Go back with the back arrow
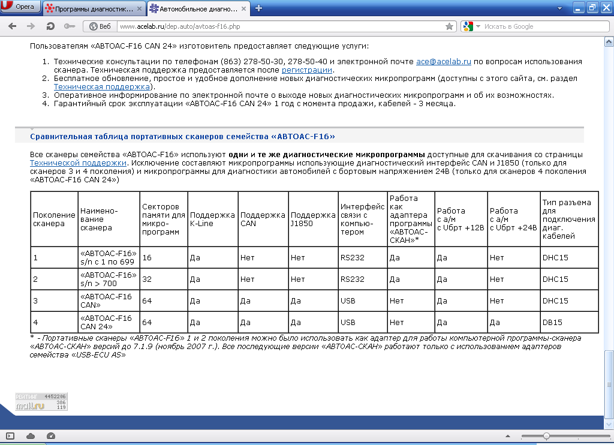Viewport: 614px width, 445px height. pyautogui.click(x=13, y=26)
